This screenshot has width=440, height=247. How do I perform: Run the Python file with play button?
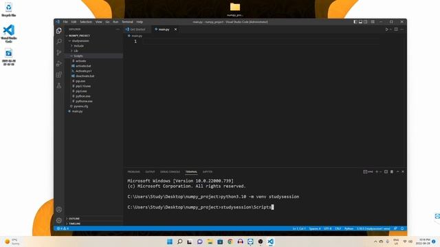pos(386,30)
